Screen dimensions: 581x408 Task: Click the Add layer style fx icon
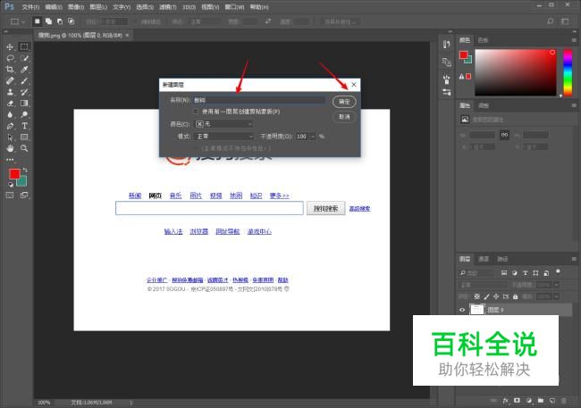[506, 401]
